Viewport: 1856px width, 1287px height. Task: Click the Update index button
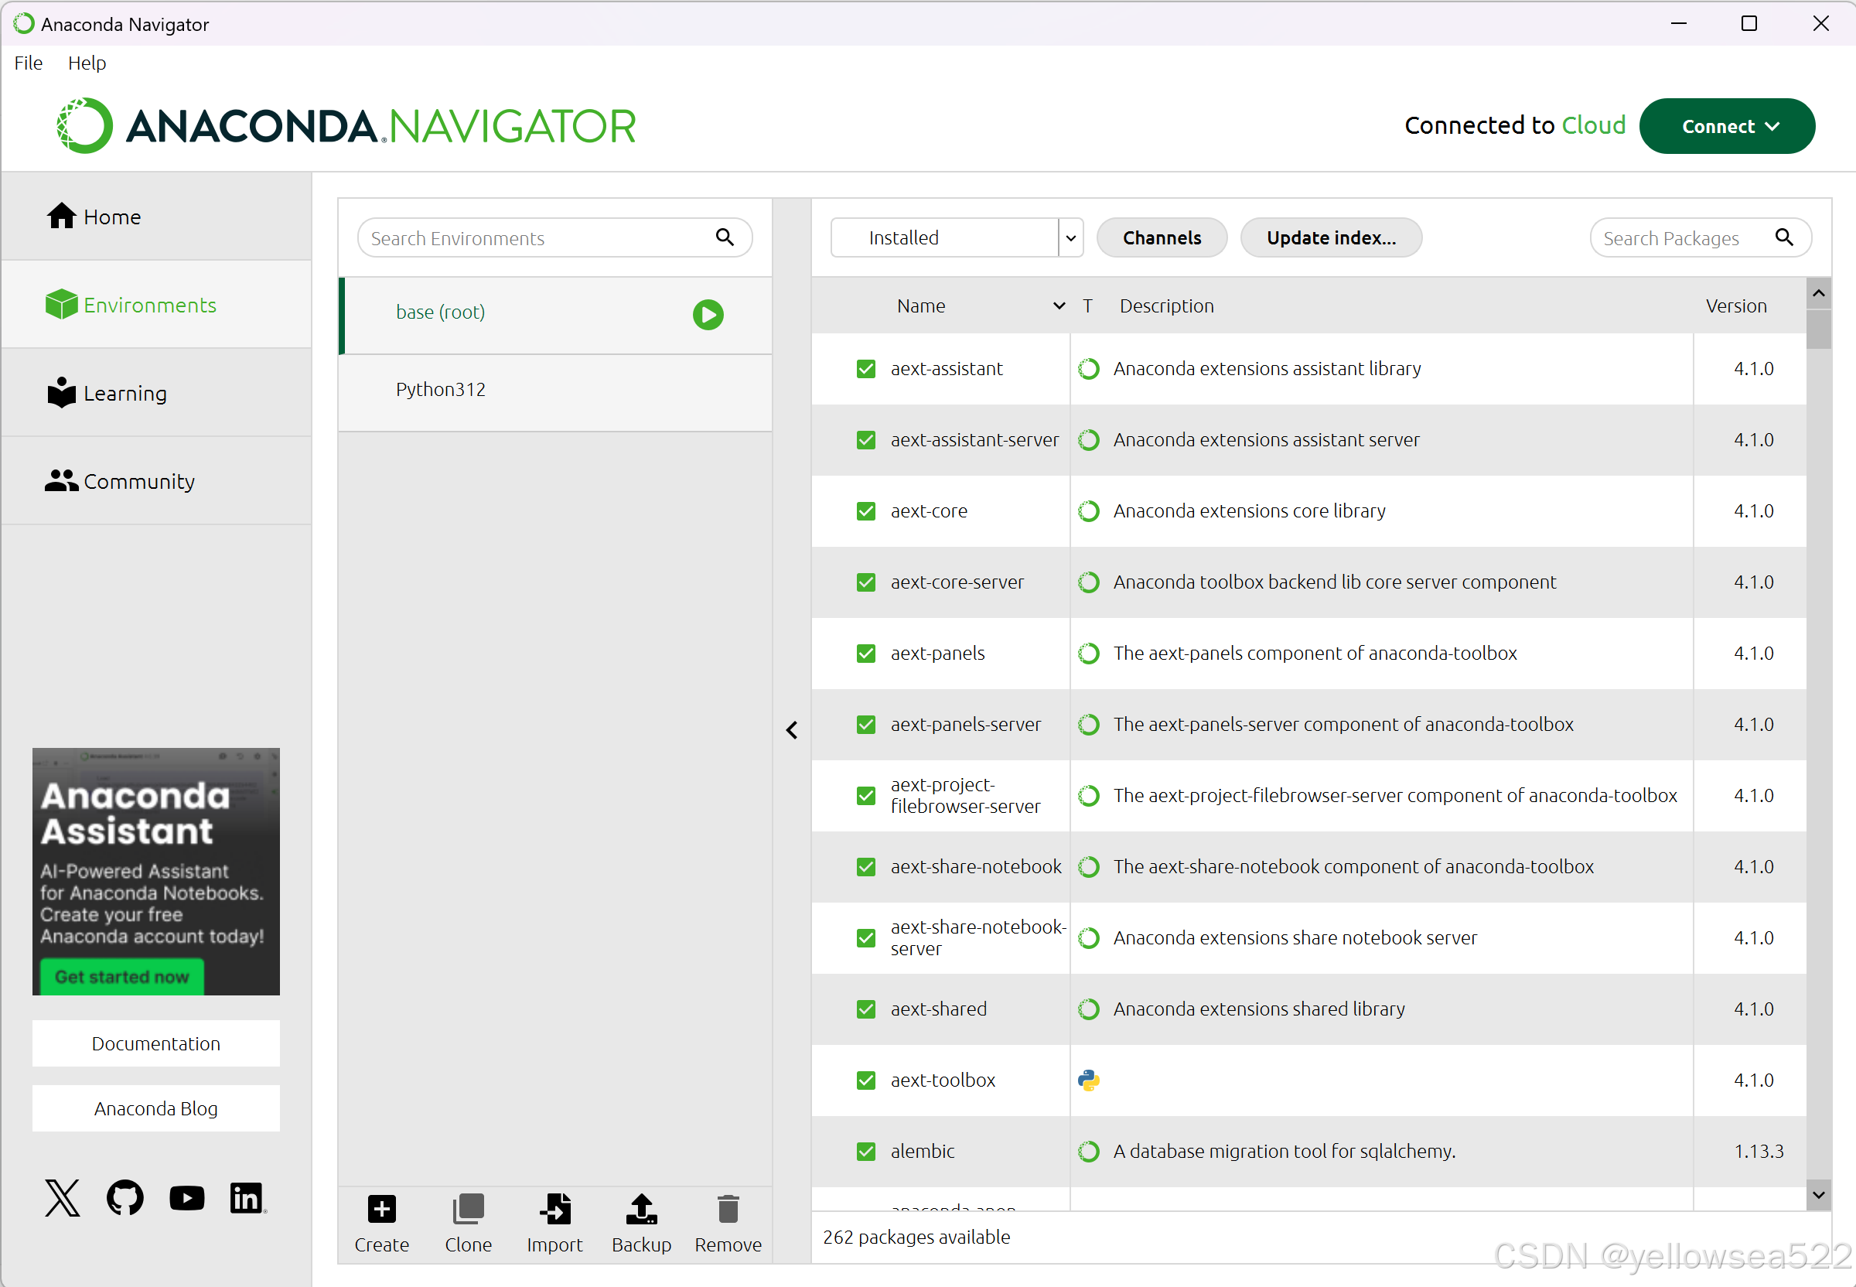(x=1330, y=238)
